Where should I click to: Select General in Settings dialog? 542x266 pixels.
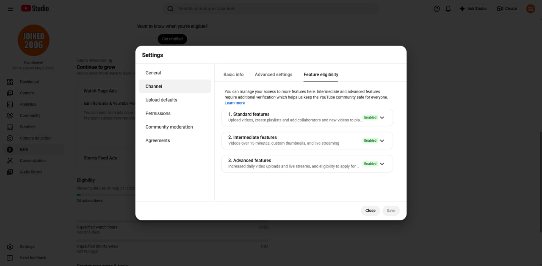point(174,73)
